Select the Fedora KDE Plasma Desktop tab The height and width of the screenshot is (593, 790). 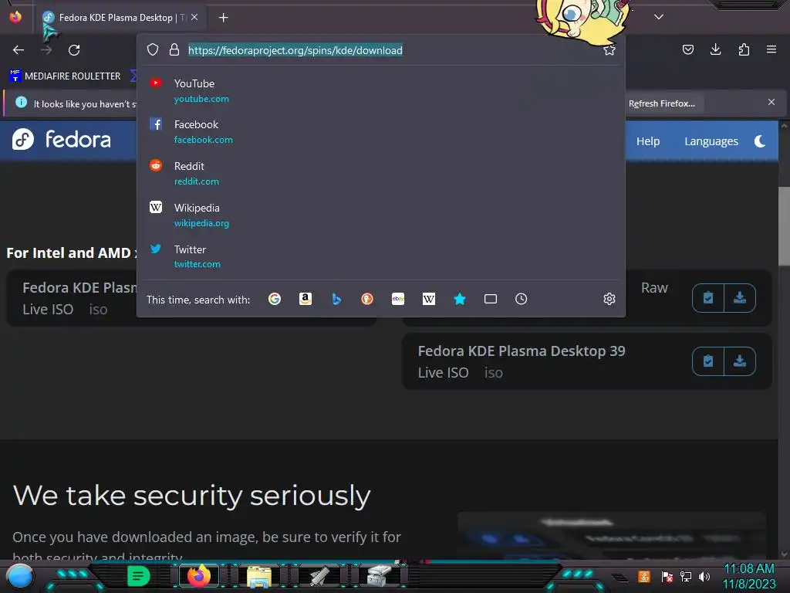click(120, 18)
